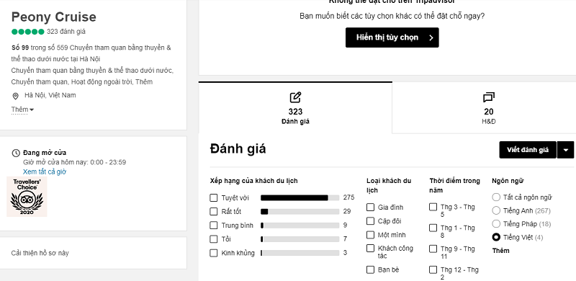
Task: Click the Travellers' Choice 2020 badge
Action: pyautogui.click(x=27, y=197)
